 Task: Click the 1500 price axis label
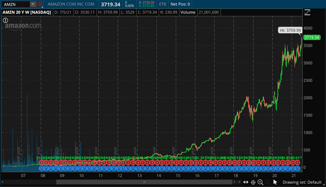(308, 115)
